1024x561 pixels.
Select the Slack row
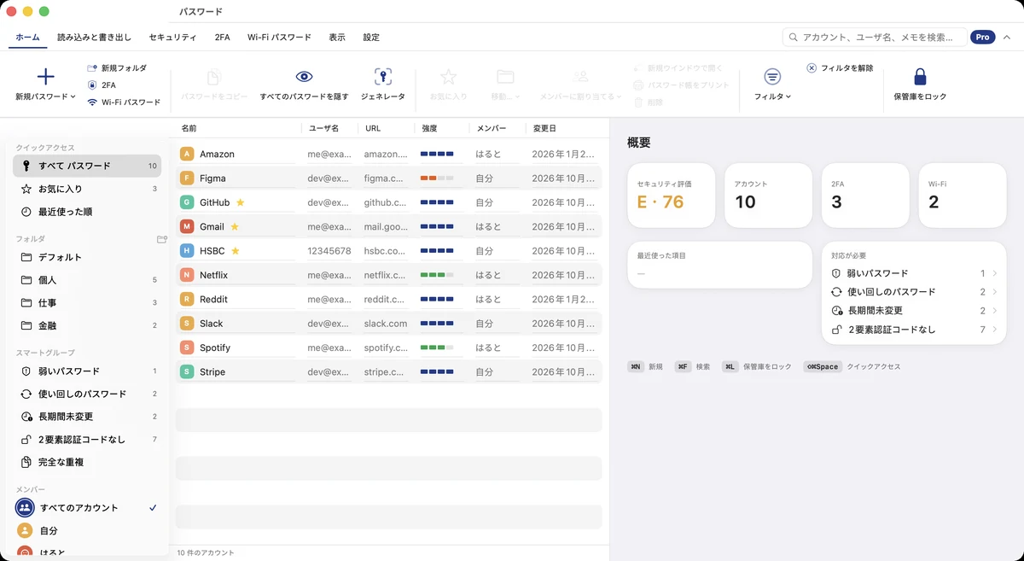tap(389, 324)
